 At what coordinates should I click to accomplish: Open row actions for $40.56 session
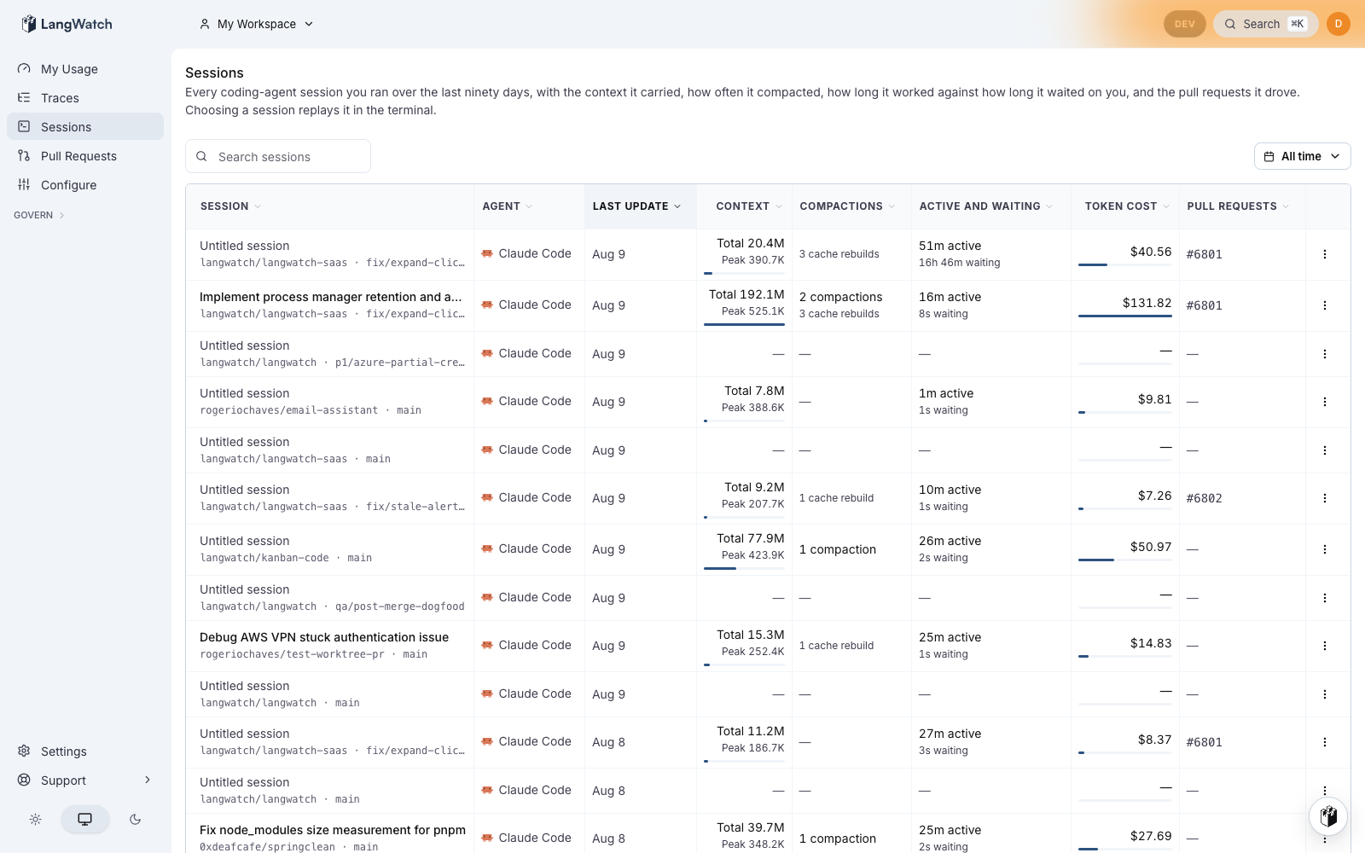pyautogui.click(x=1325, y=254)
